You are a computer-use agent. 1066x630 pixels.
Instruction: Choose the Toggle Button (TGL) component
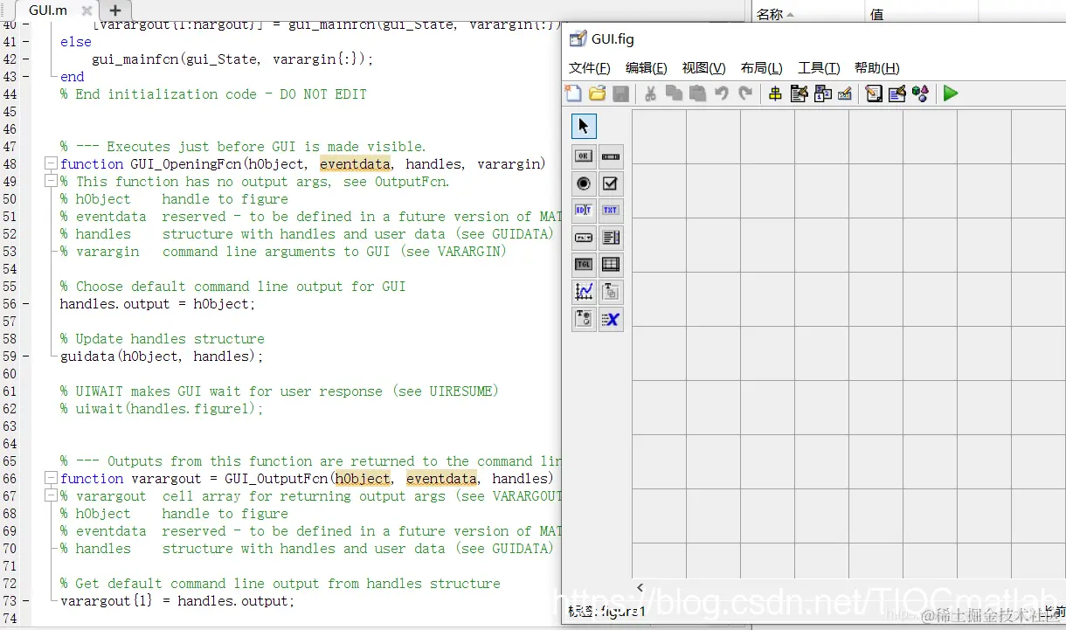click(x=584, y=264)
